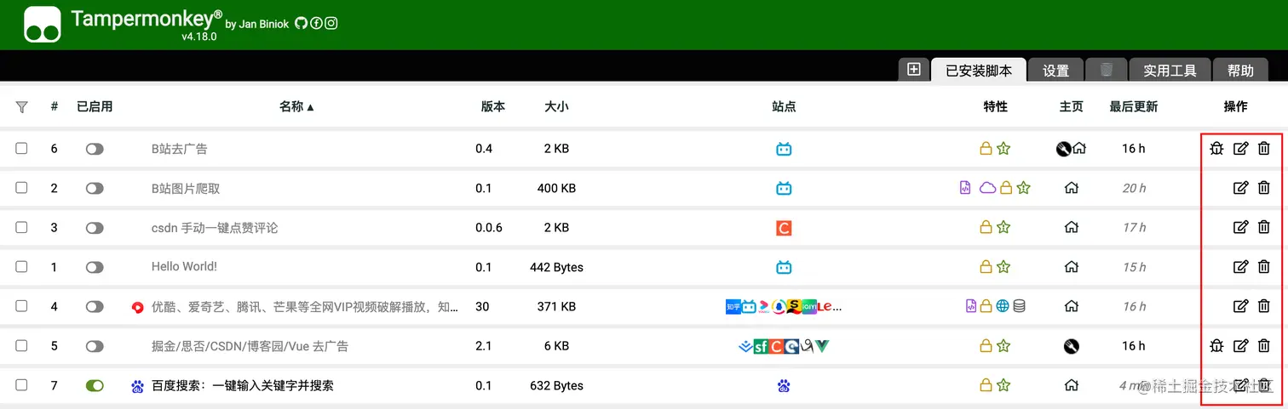Delete the B站去广告 script

point(1264,149)
